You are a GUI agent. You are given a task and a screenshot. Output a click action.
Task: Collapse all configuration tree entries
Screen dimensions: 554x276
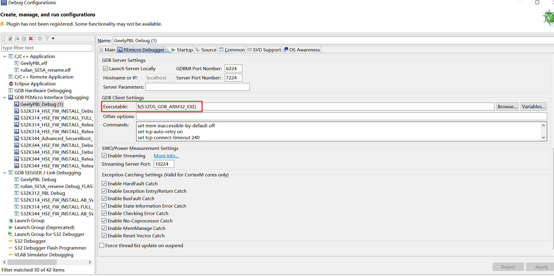click(x=40, y=38)
